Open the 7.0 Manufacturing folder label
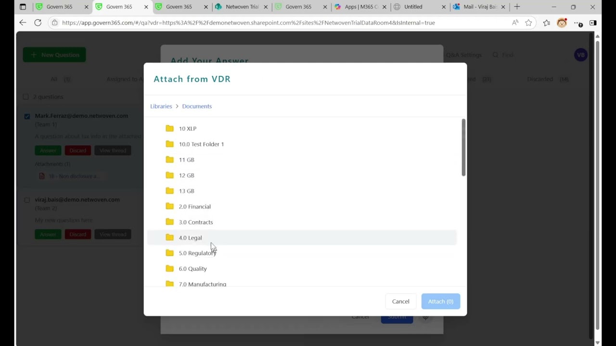Image resolution: width=616 pixels, height=346 pixels. pos(202,284)
